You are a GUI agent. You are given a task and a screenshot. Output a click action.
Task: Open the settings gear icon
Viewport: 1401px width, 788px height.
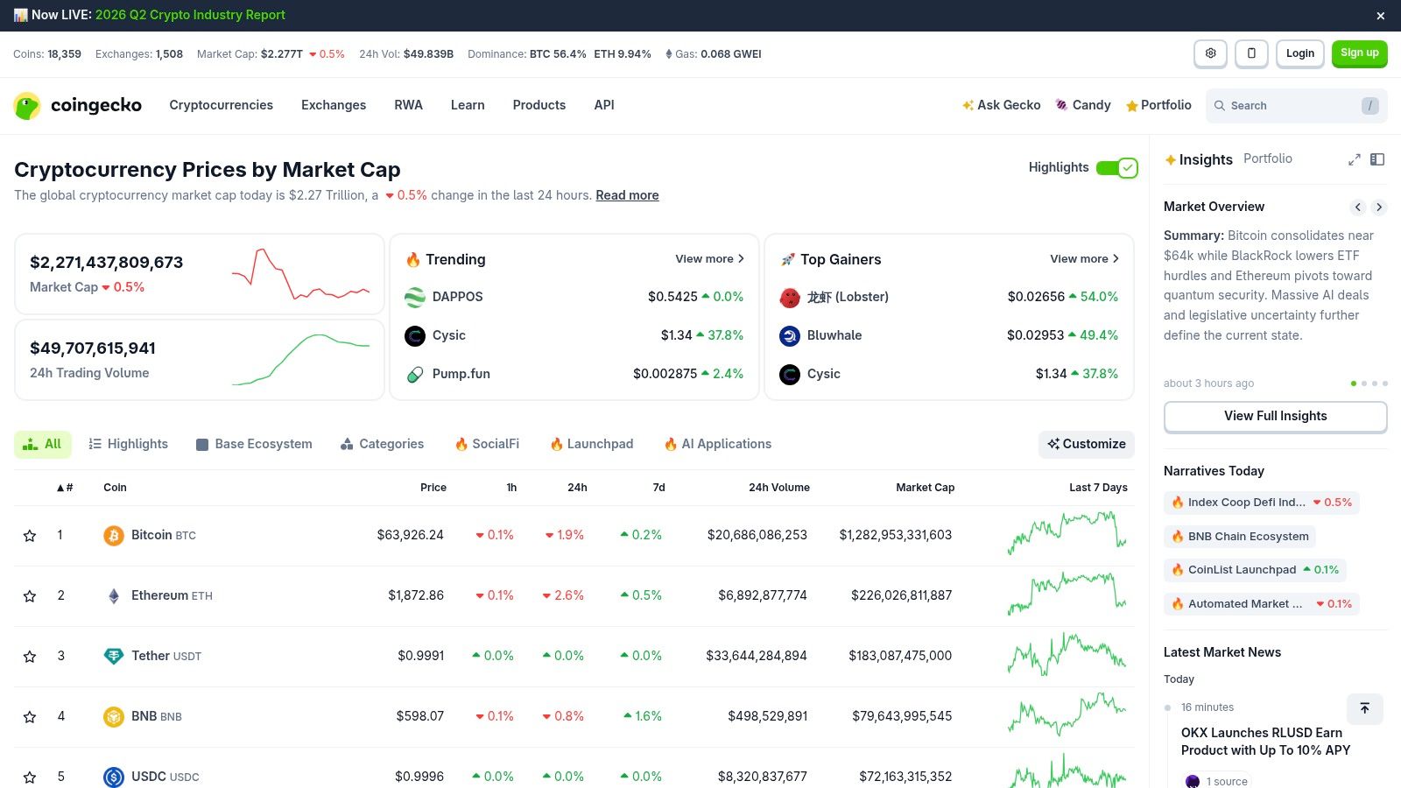pos(1210,53)
